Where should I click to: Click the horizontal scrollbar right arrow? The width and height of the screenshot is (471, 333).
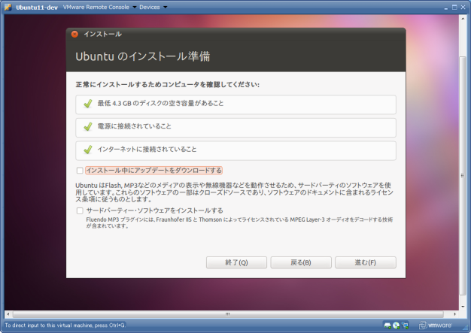(x=454, y=314)
